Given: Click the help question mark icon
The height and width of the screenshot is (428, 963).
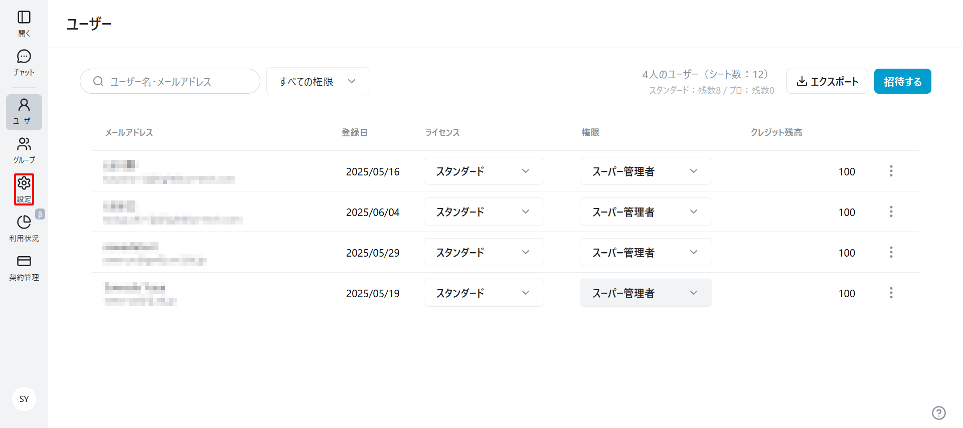Looking at the screenshot, I should 938,412.
